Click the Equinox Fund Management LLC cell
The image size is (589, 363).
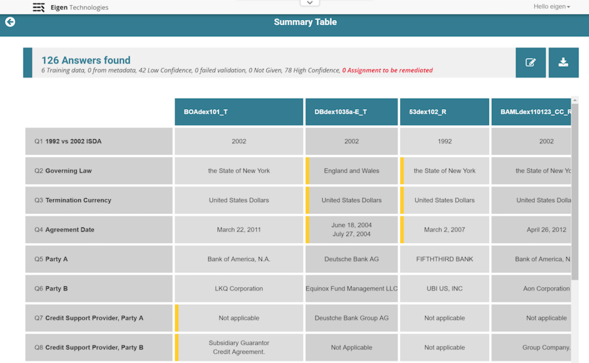click(x=351, y=288)
